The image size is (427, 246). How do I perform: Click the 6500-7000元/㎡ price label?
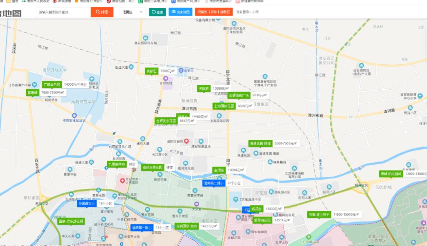(286, 143)
